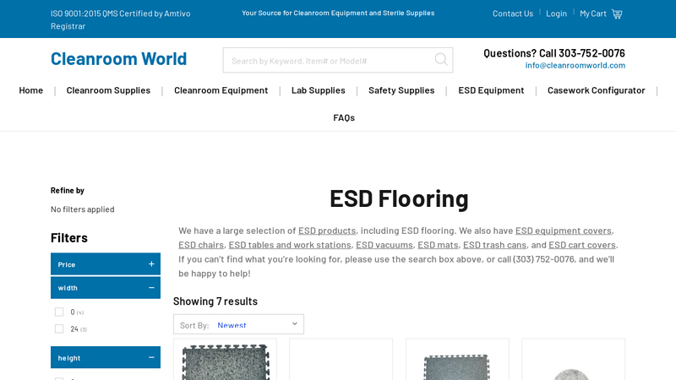Open the Casework Configurator menu item

pyautogui.click(x=597, y=90)
